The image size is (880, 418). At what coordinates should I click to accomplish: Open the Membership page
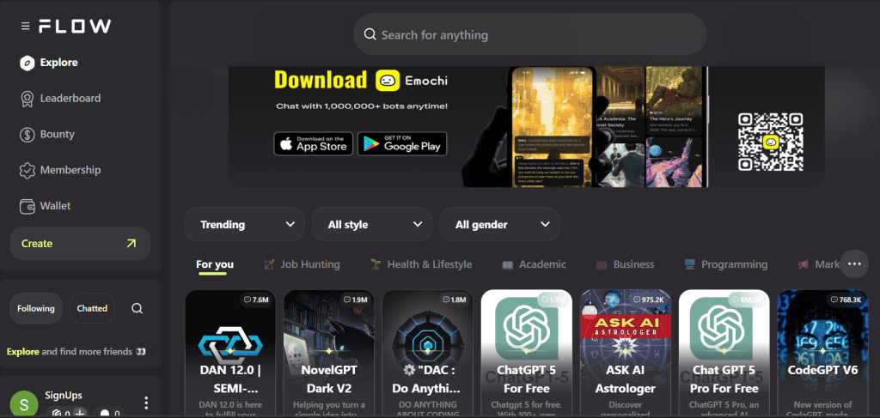coord(60,170)
